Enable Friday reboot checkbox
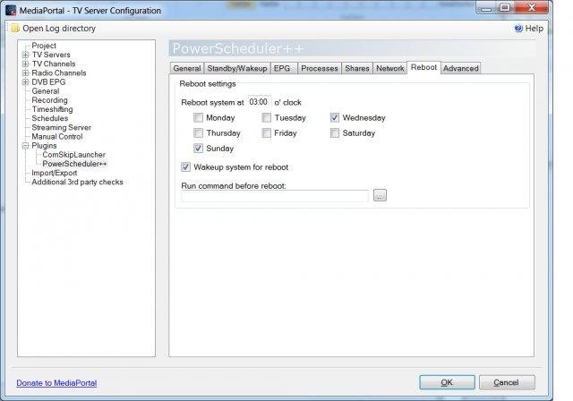 pos(267,133)
